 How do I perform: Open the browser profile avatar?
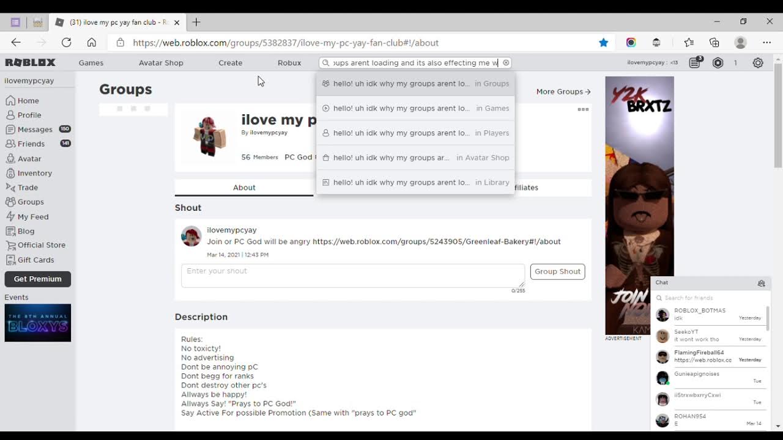pyautogui.click(x=741, y=43)
